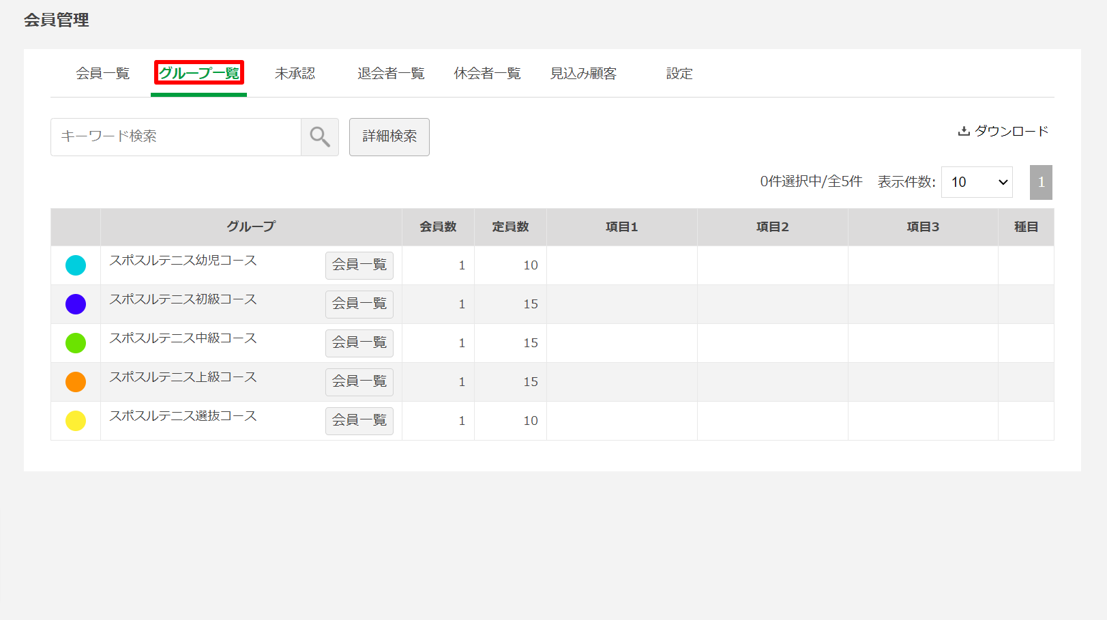Click 定員数 value 10 for 幼児コース
Screen dimensions: 1107x620
pyautogui.click(x=531, y=265)
